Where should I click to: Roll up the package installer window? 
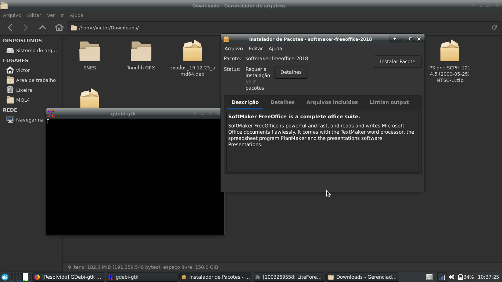pyautogui.click(x=395, y=39)
